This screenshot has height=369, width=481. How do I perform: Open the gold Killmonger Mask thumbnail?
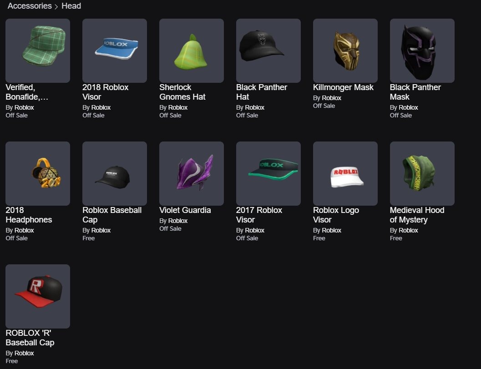tap(345, 51)
